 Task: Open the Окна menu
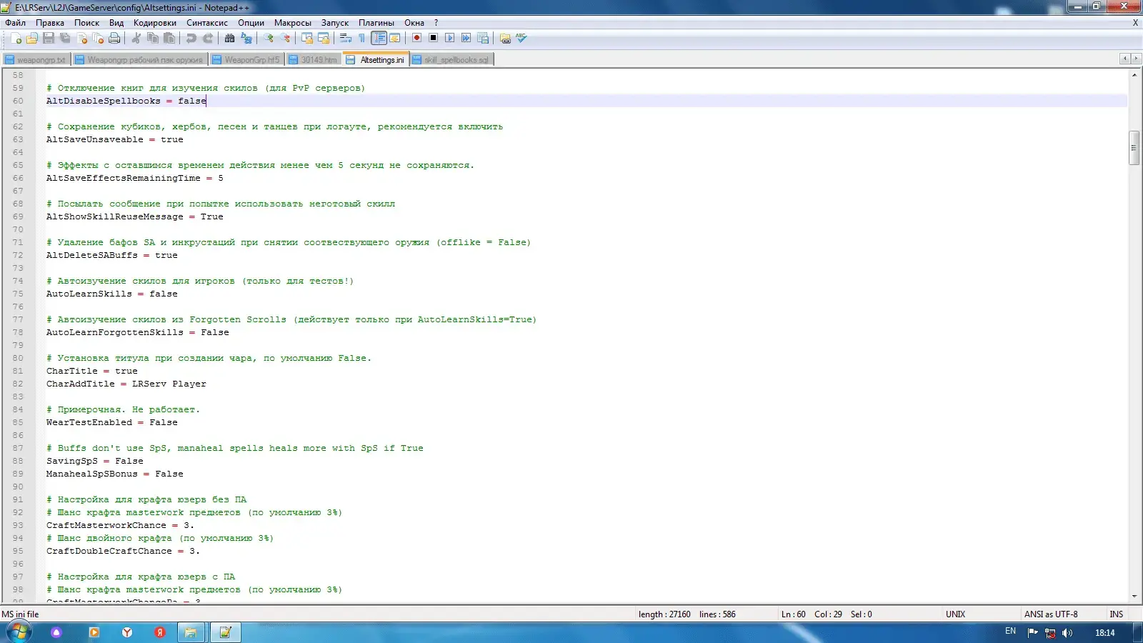pos(414,23)
